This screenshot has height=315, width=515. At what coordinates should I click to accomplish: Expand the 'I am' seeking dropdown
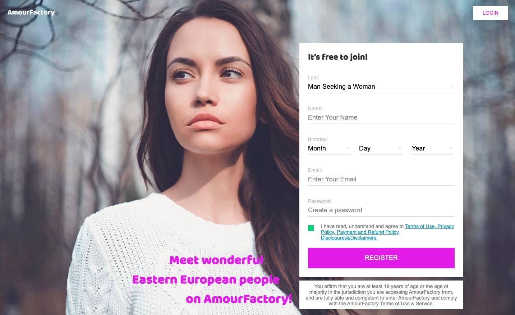pos(381,87)
